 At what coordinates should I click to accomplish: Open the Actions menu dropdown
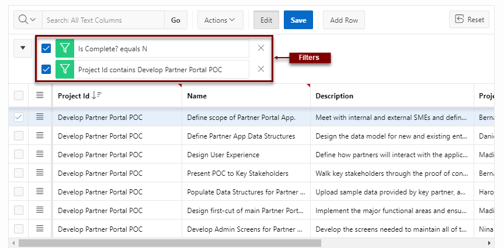pos(220,20)
